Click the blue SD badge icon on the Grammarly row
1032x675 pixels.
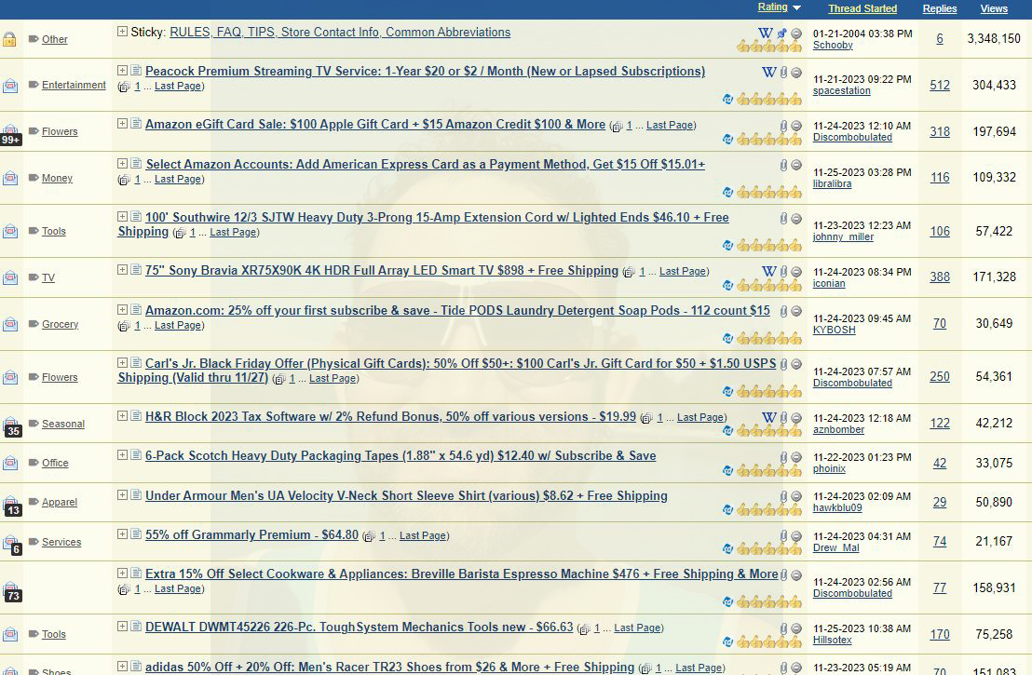click(x=727, y=548)
